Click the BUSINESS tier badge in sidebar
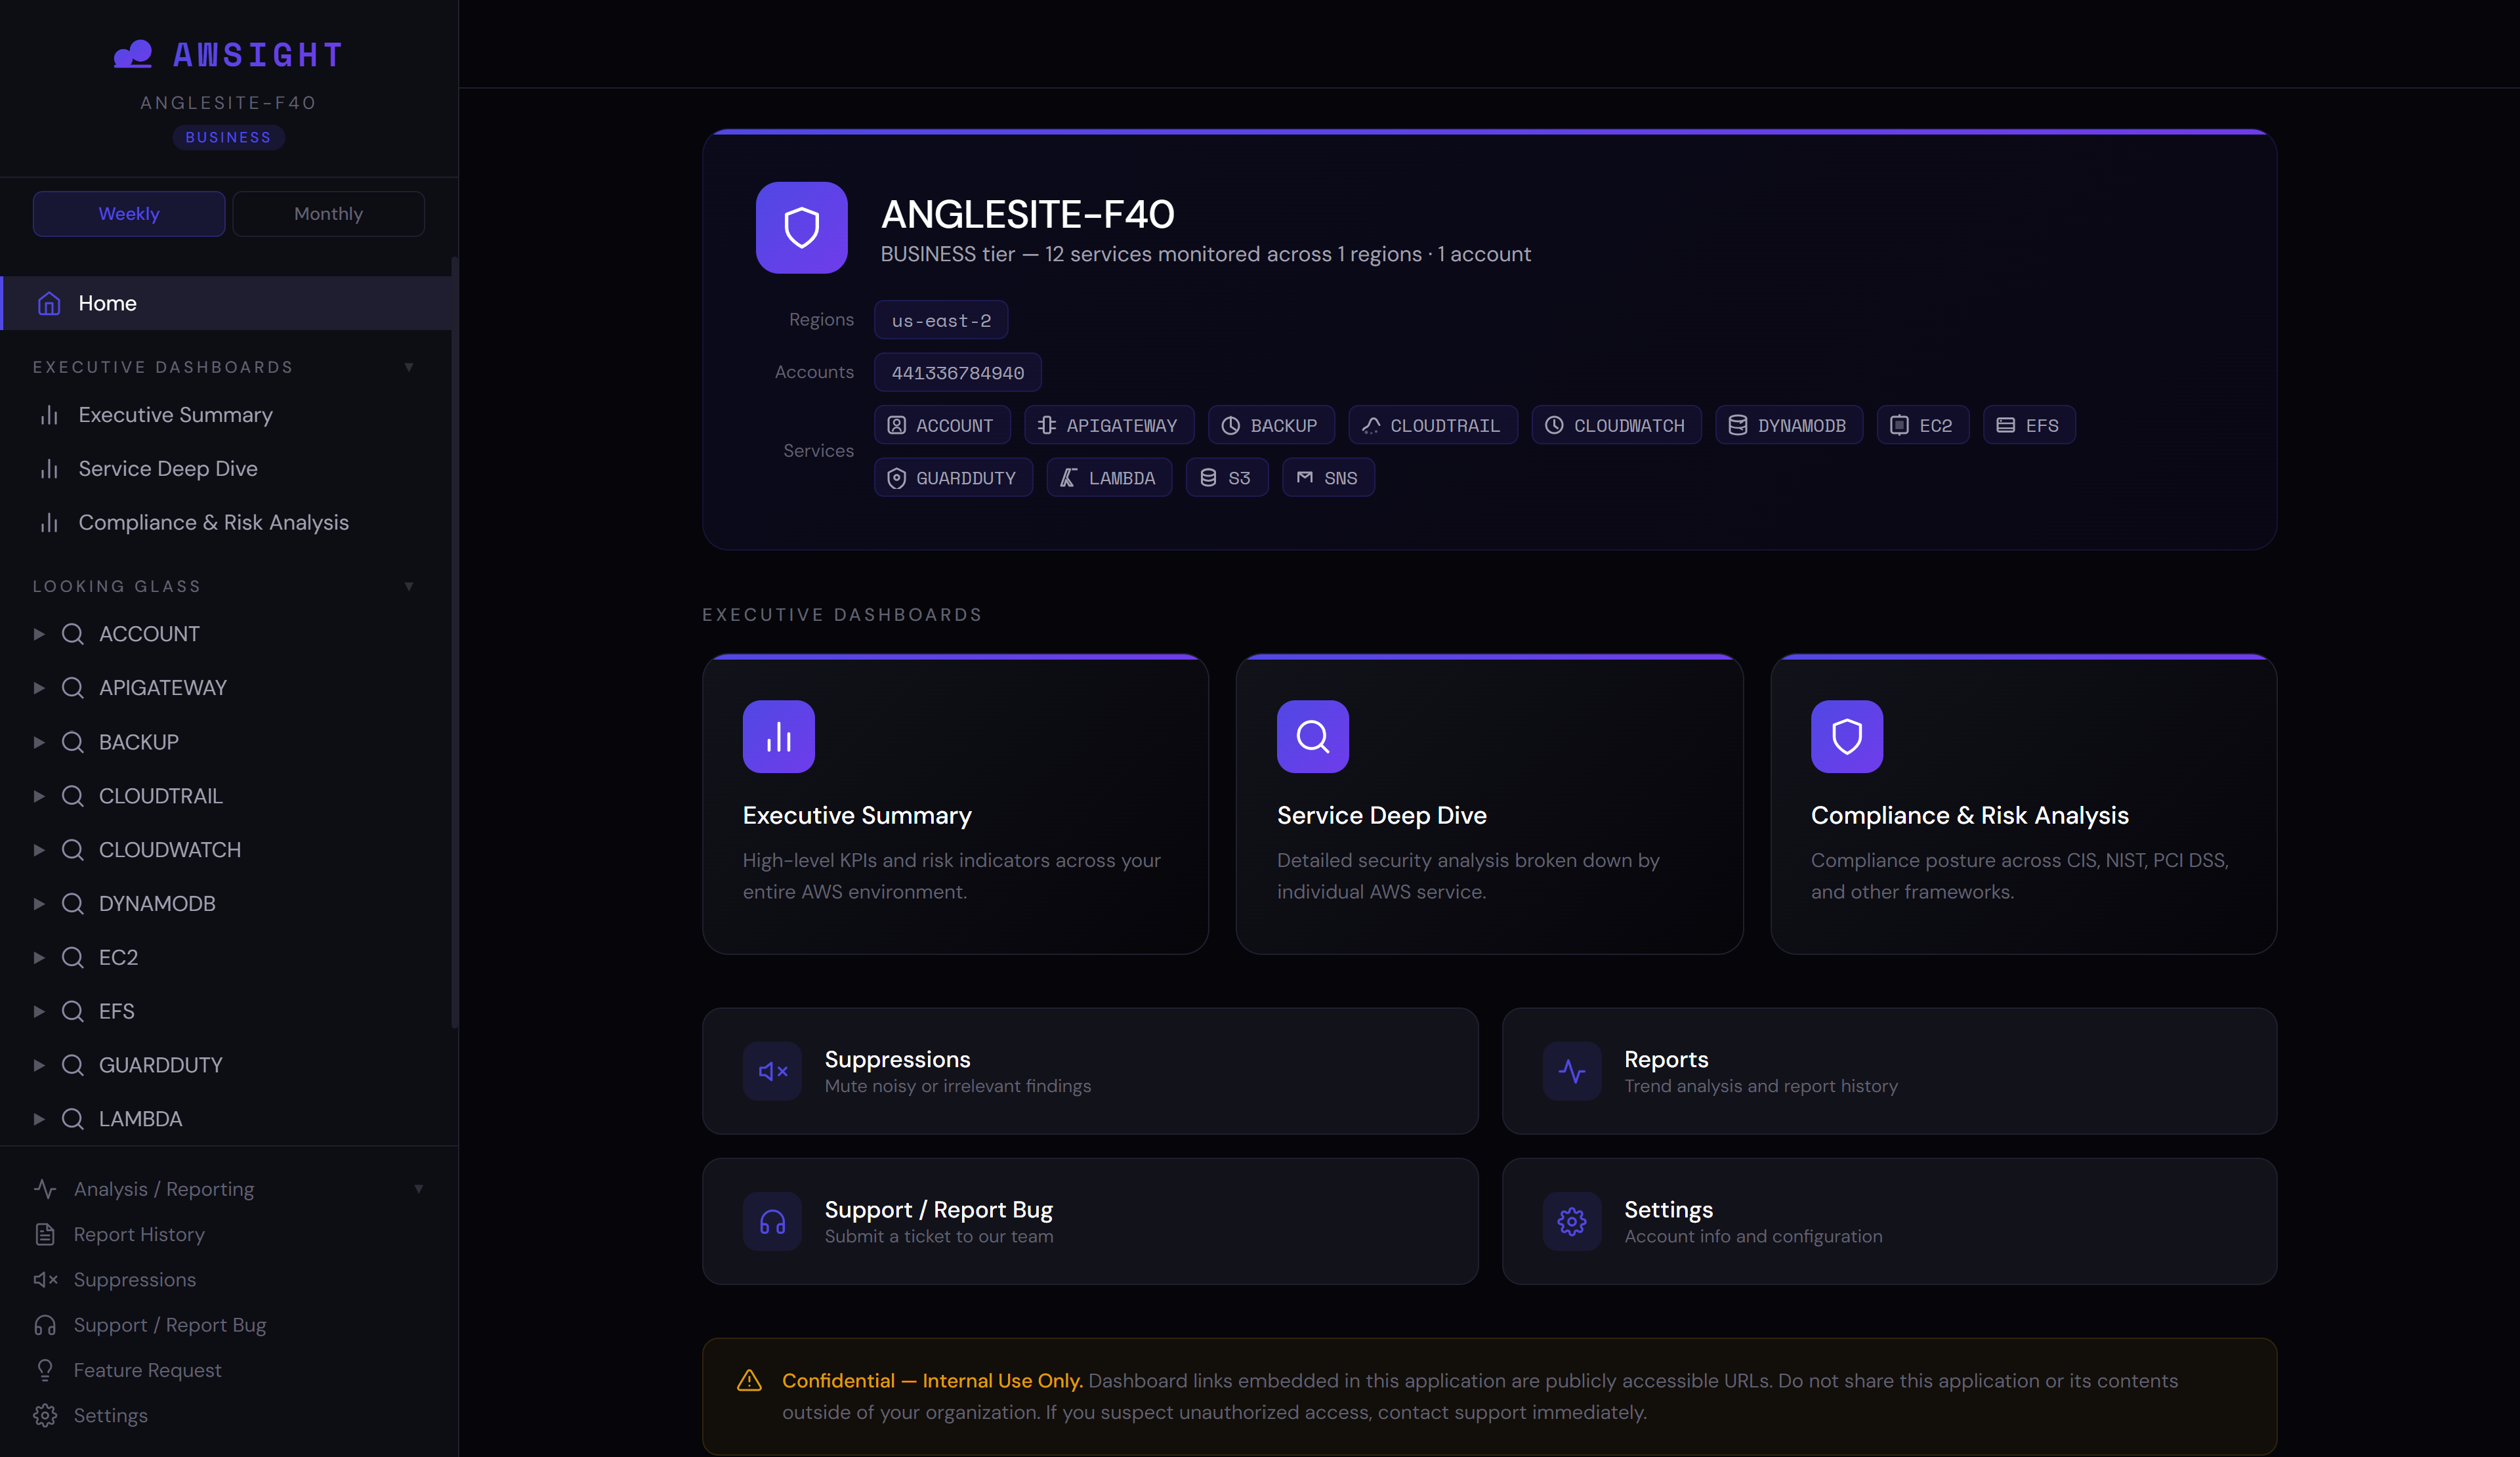The image size is (2520, 1457). (x=229, y=137)
